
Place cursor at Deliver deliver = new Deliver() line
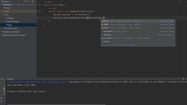pyautogui.click(x=72, y=15)
